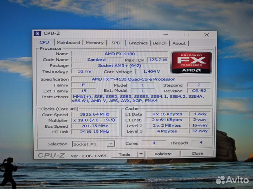Click the L1 Data value 4 x 16 KBytes
This screenshot has height=189, width=253.
pos(167,114)
